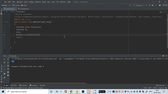Screen dimensions: 168x94
Task: Click the down arrow icon in Run panel
Action: pos(8,63)
